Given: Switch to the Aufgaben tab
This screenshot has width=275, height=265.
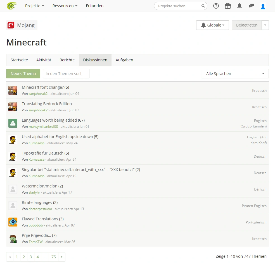Looking at the screenshot, I should click(x=124, y=60).
